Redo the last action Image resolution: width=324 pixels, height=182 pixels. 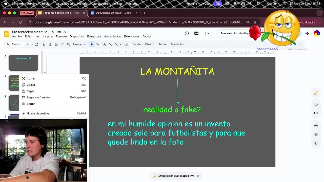click(50, 44)
